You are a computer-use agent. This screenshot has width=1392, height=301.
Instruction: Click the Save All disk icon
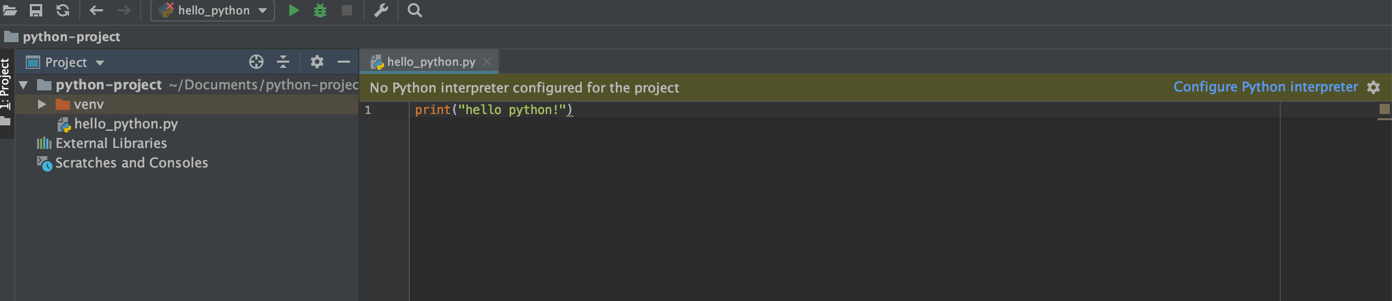coord(36,10)
